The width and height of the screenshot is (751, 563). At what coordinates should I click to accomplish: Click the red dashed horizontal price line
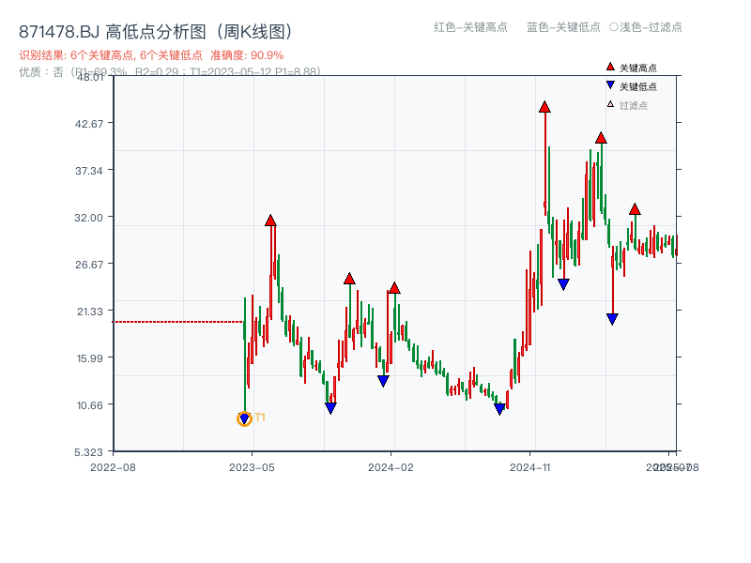pos(178,321)
